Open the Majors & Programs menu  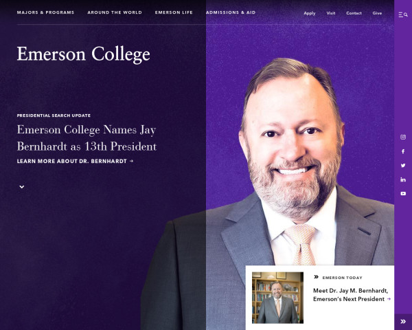point(45,12)
